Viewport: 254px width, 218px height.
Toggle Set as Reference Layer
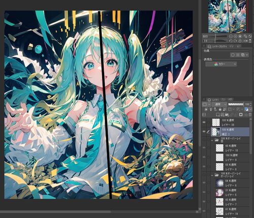(x=211, y=109)
